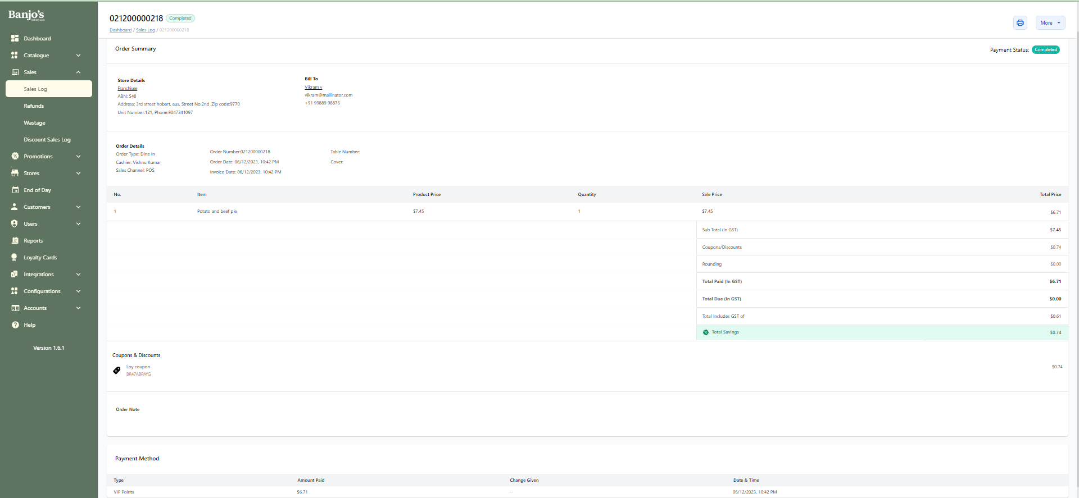This screenshot has width=1079, height=498.
Task: Click the coupon tag icon
Action: click(x=117, y=371)
